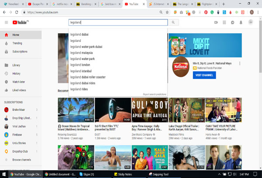Open the YouTube apps grid icon
Viewport: 262px width, 178px height.
coord(224,22)
